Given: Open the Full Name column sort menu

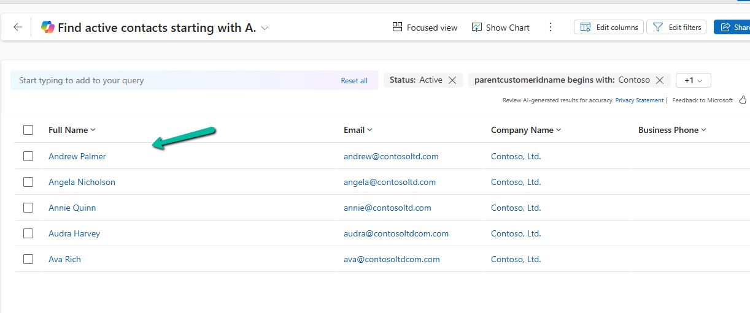Looking at the screenshot, I should (x=72, y=130).
